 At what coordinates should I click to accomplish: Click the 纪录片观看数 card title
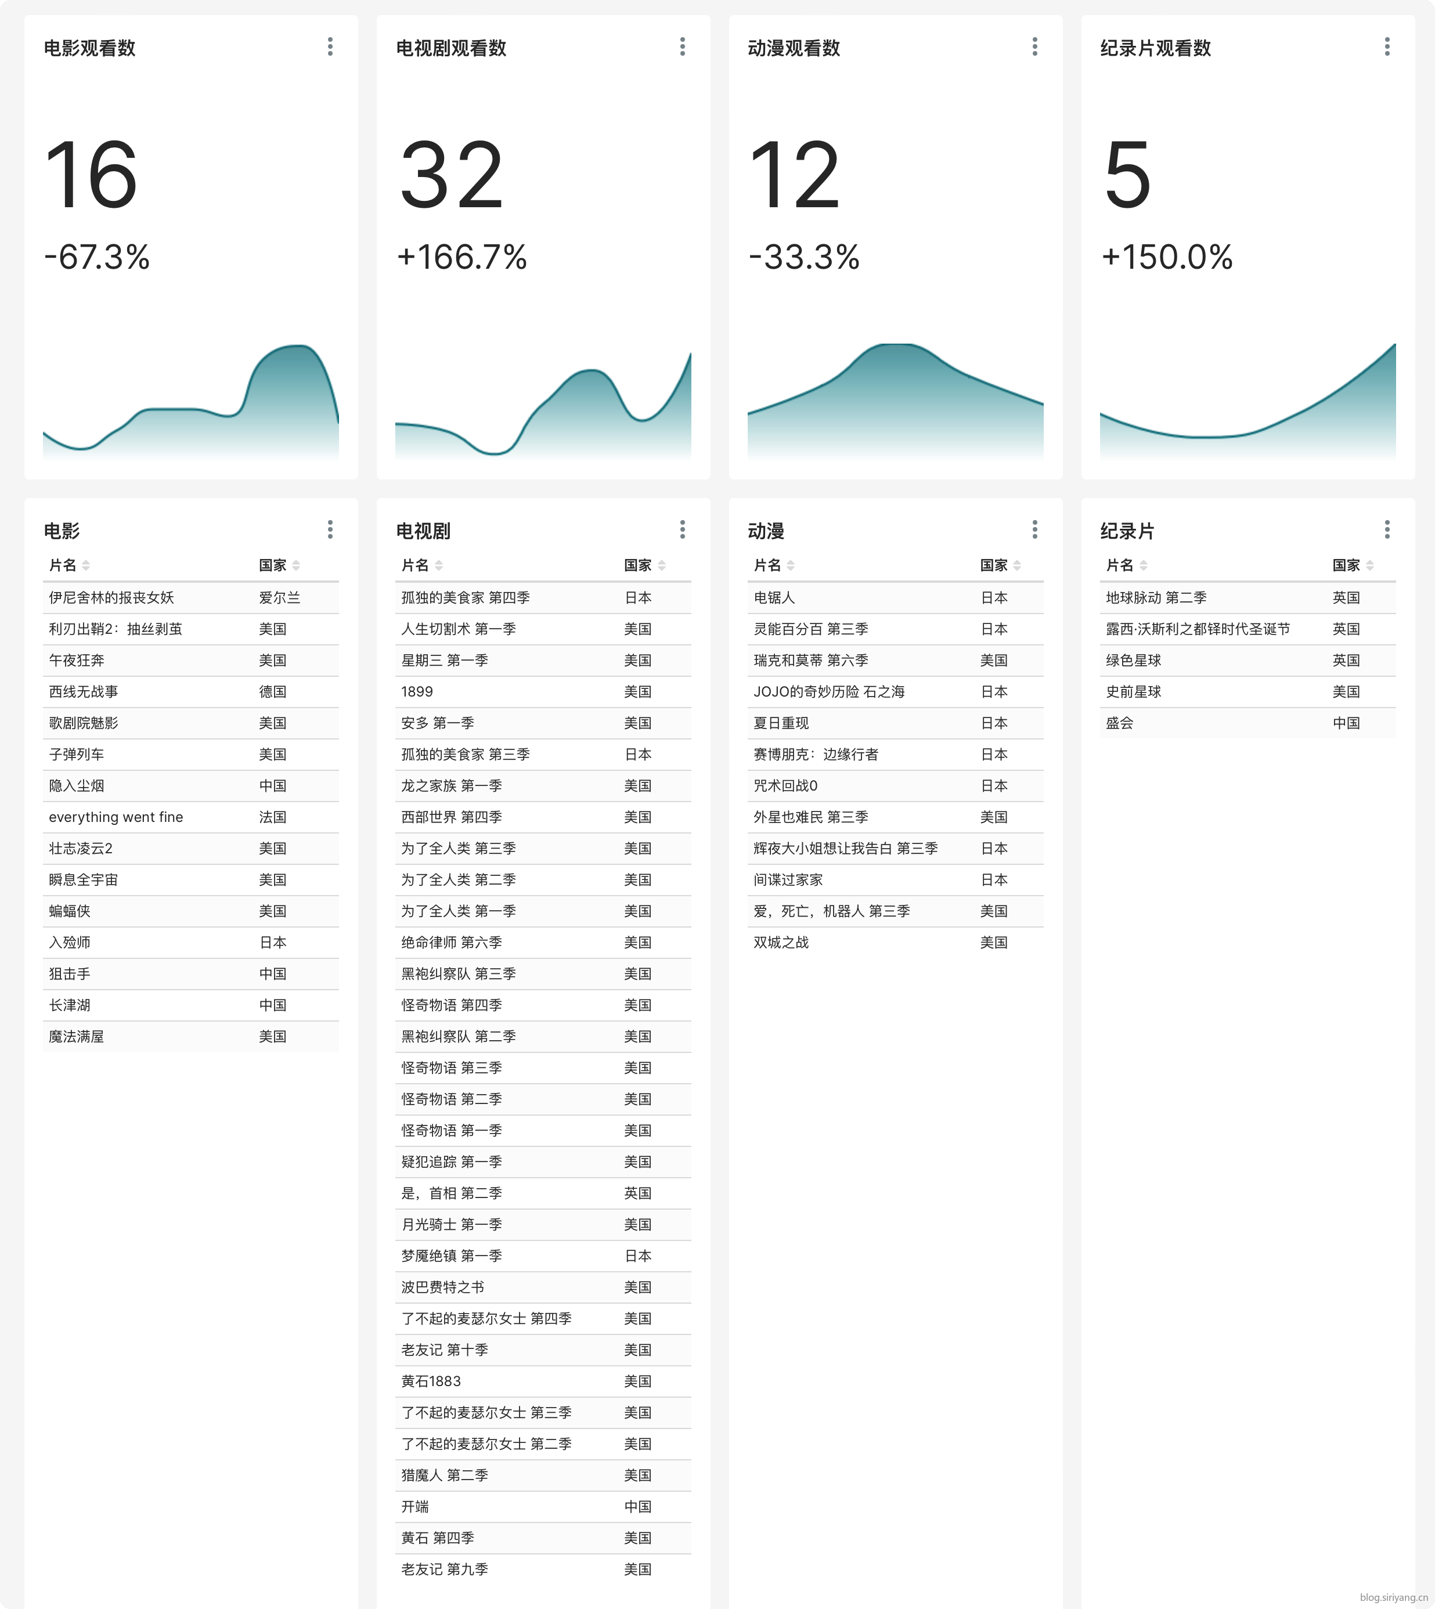tap(1155, 48)
